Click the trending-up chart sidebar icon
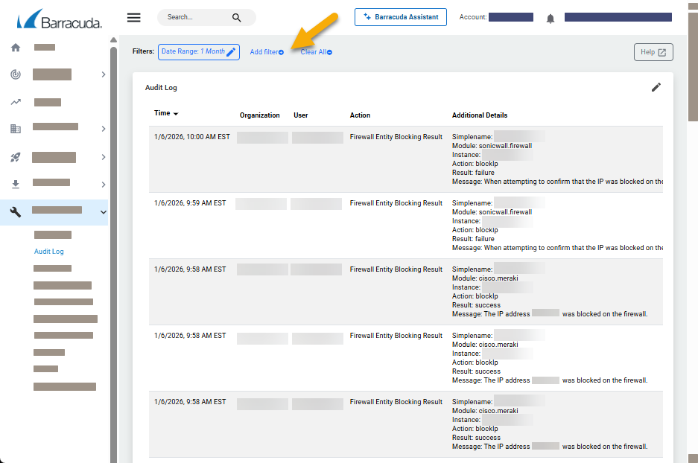The height and width of the screenshot is (463, 698). [16, 102]
